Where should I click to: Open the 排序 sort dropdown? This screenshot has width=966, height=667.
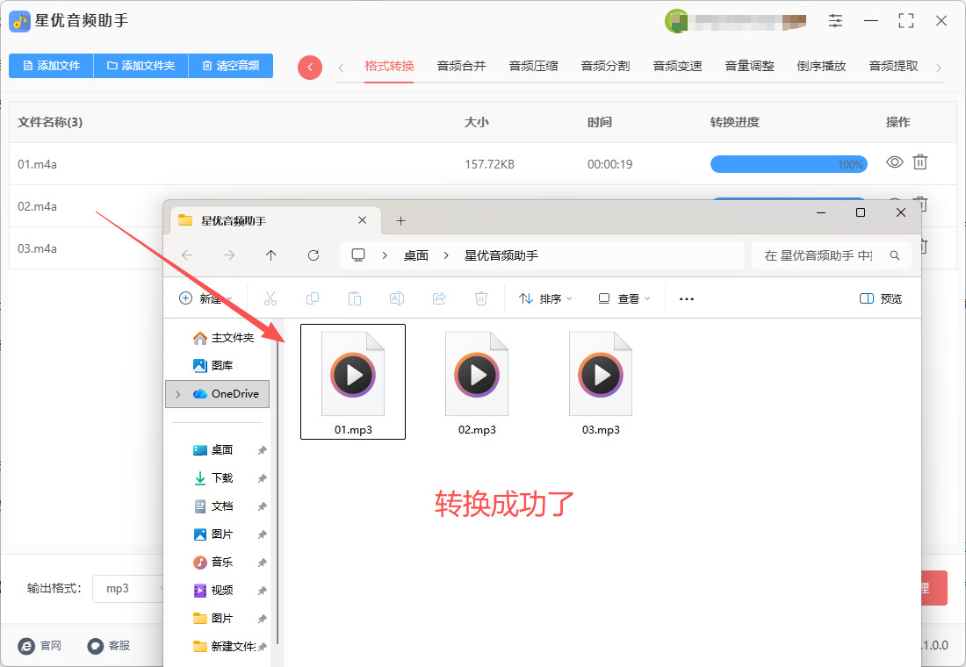pos(545,298)
